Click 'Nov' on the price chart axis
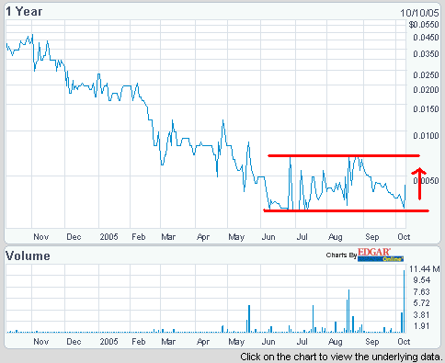 tap(41, 237)
